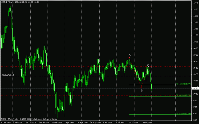The image size is (199, 124).
Task: Click the 10 Dec 2007 date label
Action: click(x=5, y=122)
